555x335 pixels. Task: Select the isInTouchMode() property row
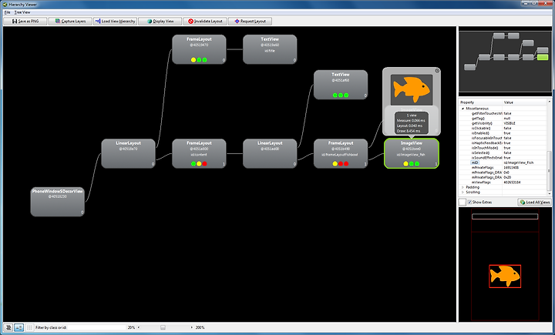tap(503, 148)
